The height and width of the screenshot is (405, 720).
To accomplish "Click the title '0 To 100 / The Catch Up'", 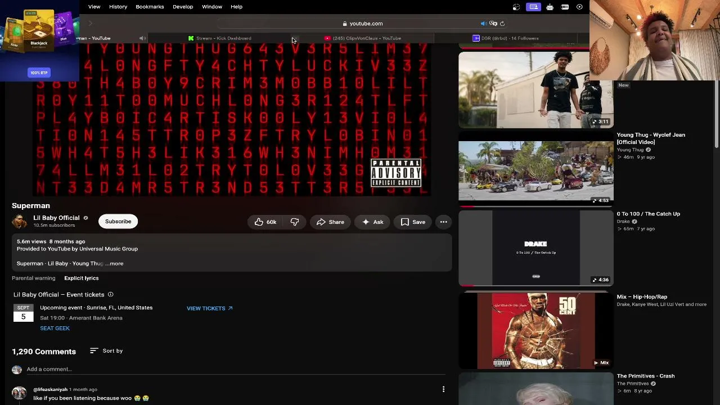I will (648, 214).
